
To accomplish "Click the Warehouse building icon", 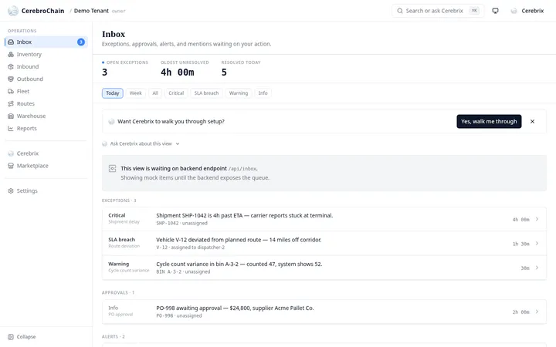I will [x=11, y=116].
